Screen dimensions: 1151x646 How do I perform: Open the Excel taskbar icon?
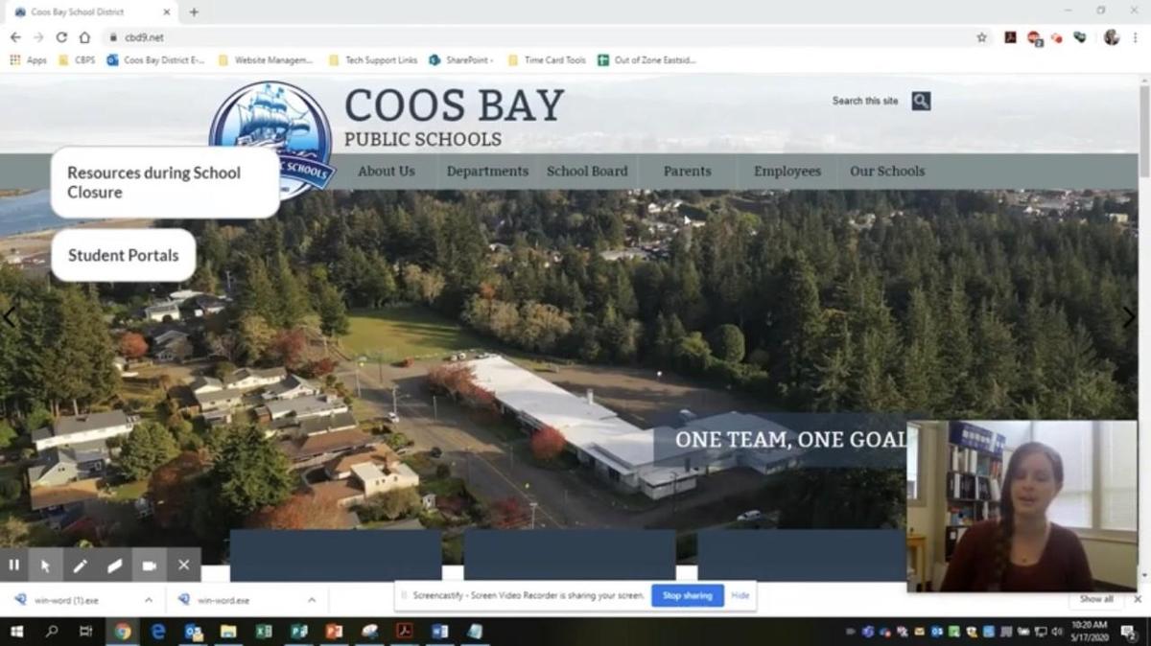click(x=263, y=632)
